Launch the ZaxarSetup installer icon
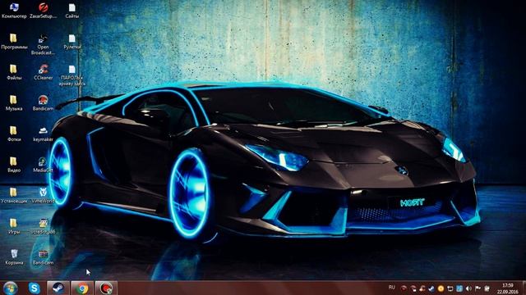 point(43,11)
